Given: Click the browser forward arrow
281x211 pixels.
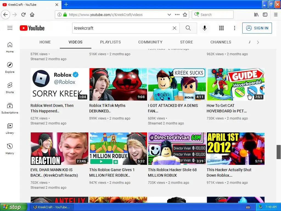Looking at the screenshot, I should click(15, 15).
